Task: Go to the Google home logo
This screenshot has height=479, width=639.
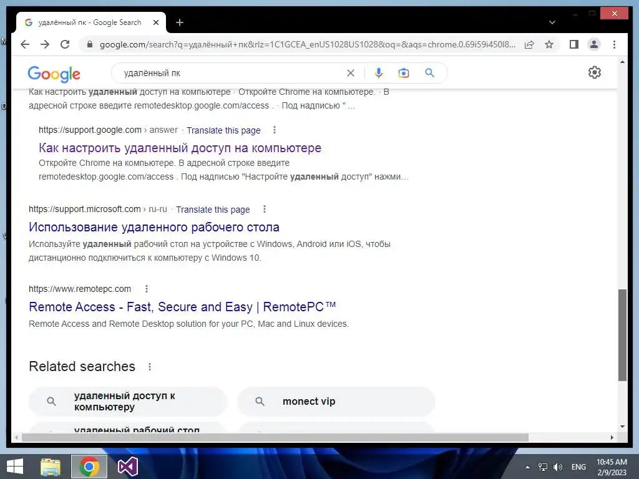Action: click(x=54, y=74)
